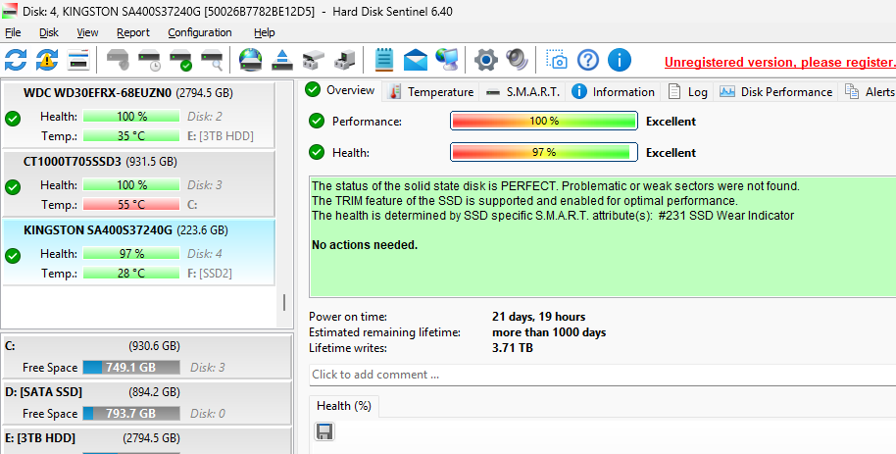Click the computer disks toolbar icon

[x=344, y=60]
